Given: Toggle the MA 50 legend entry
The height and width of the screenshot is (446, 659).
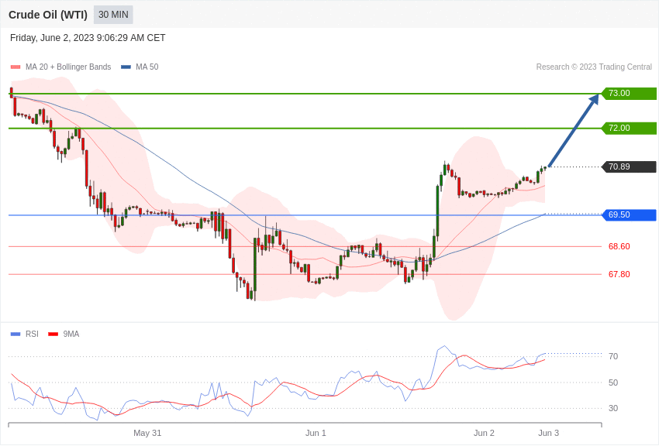Looking at the screenshot, I should coord(140,67).
